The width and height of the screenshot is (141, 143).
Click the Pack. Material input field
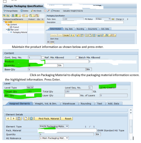pos(68,130)
